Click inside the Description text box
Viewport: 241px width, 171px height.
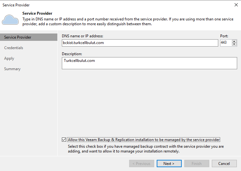coord(149,63)
